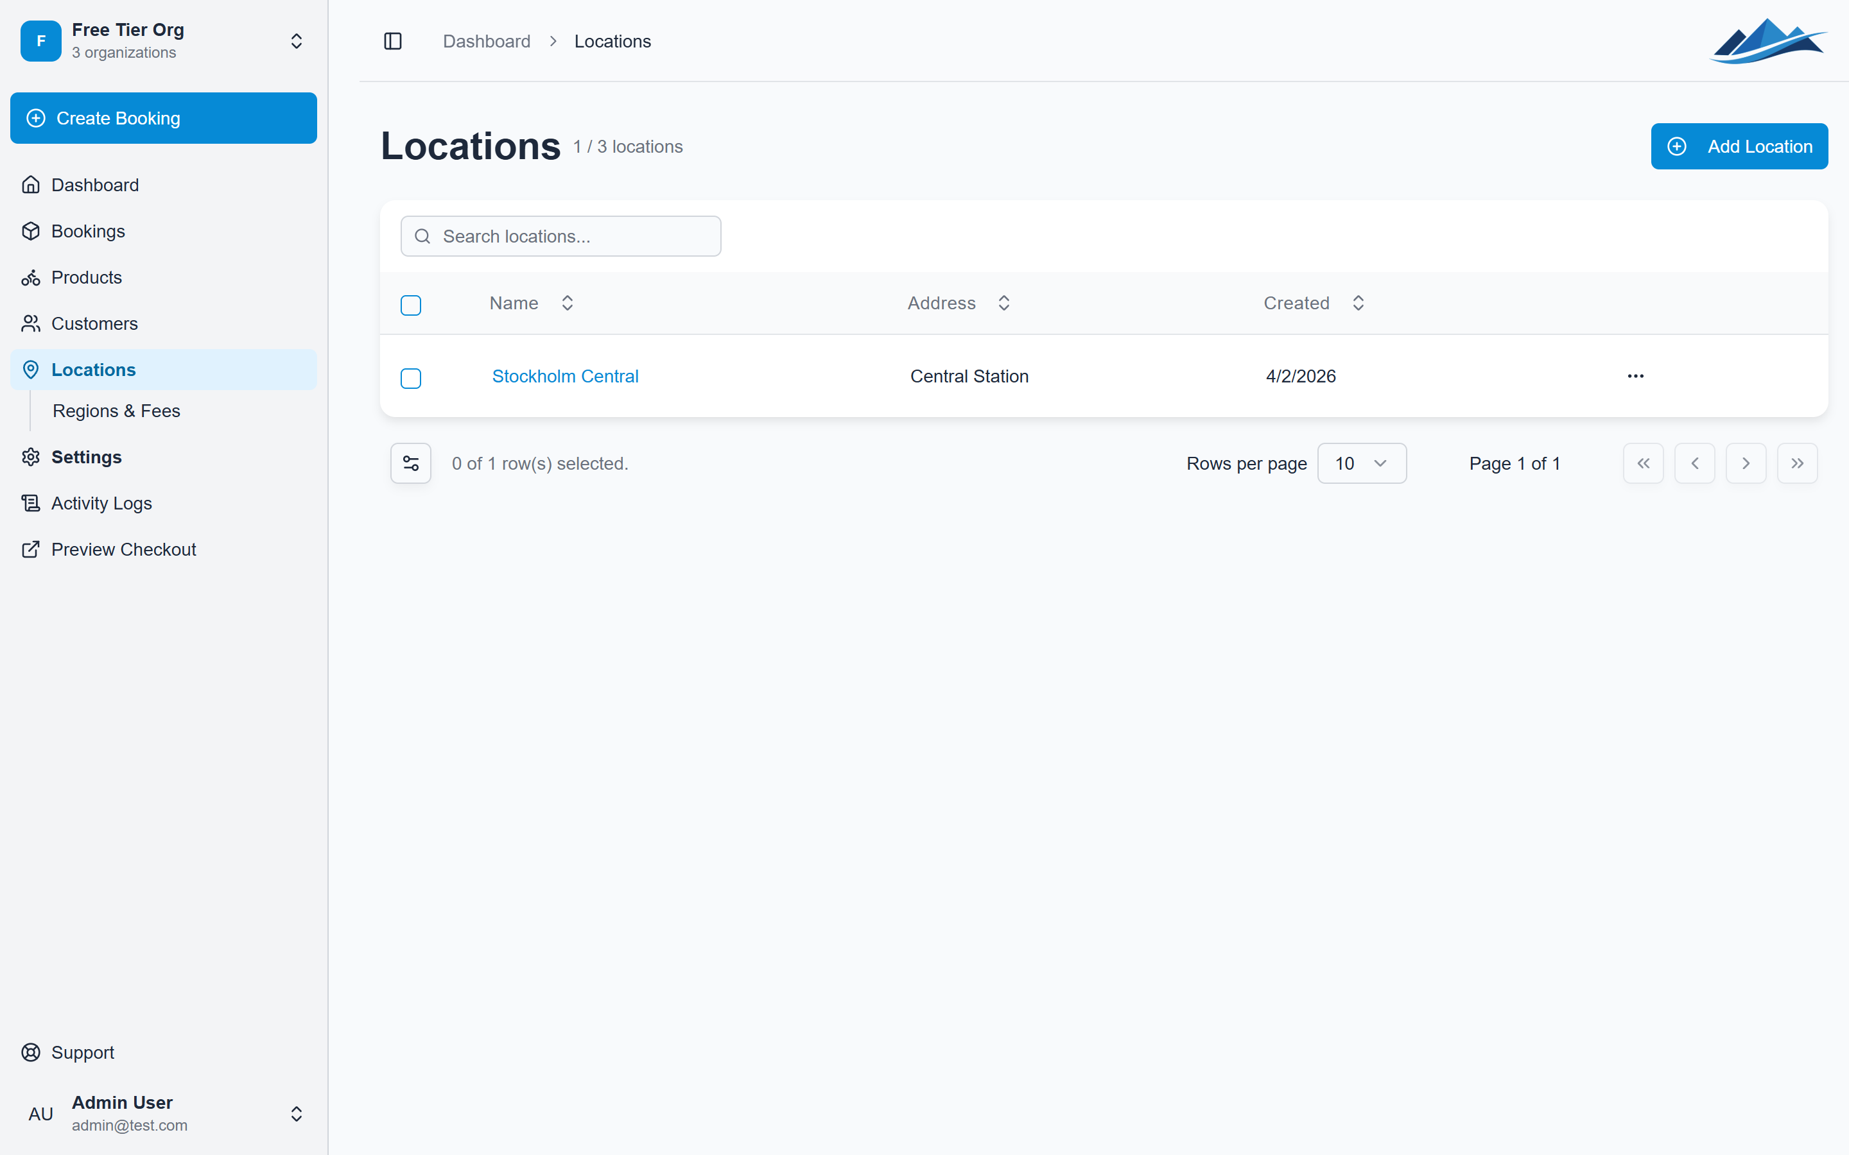Click the Central Station address cell
1849x1155 pixels.
click(969, 377)
